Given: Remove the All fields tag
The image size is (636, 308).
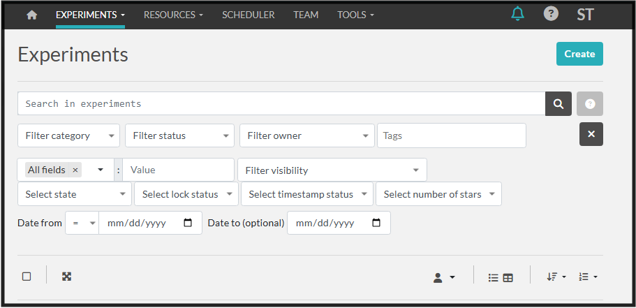Looking at the screenshot, I should click(x=75, y=170).
